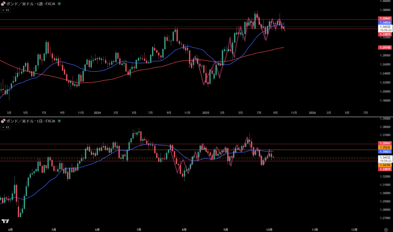The height and width of the screenshot is (232, 393).
Task: Open chart settings gear at bottom-right corner
Action: coord(385,229)
